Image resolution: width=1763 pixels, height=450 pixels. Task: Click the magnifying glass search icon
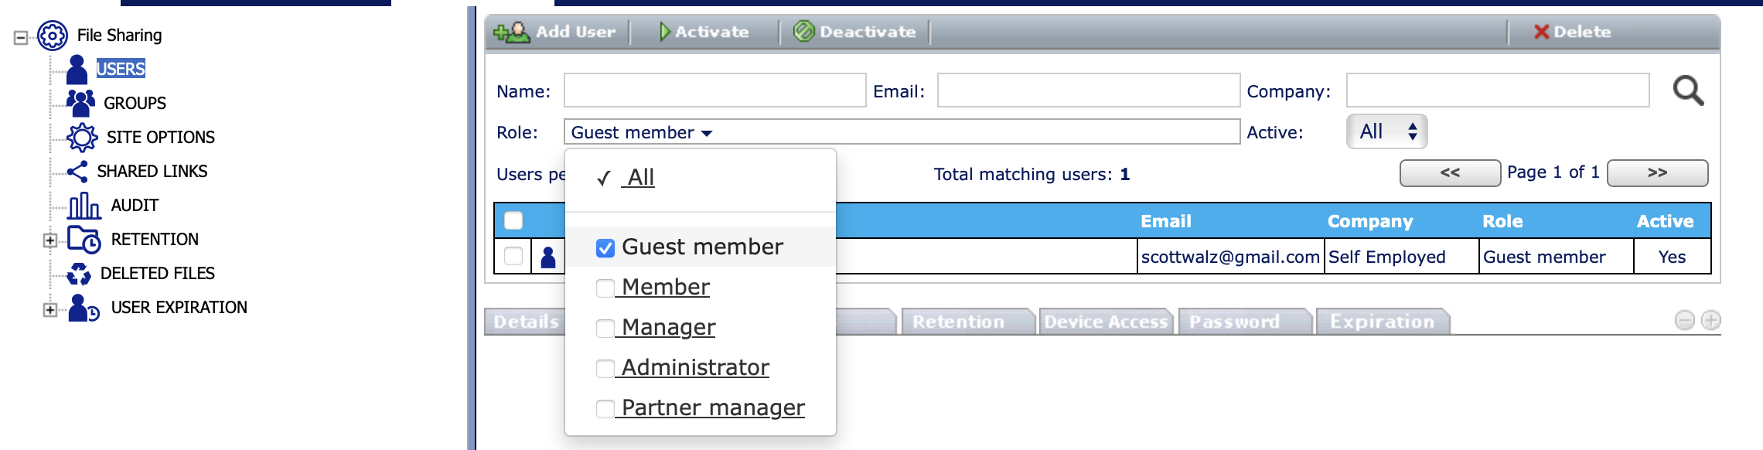pos(1688,91)
